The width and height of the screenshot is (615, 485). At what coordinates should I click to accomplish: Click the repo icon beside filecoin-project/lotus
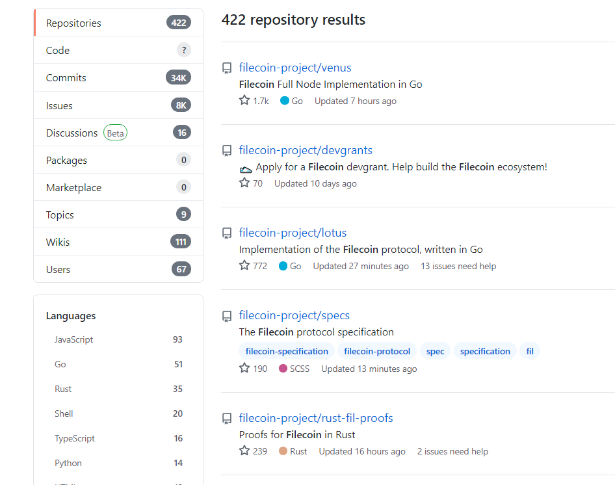click(227, 233)
